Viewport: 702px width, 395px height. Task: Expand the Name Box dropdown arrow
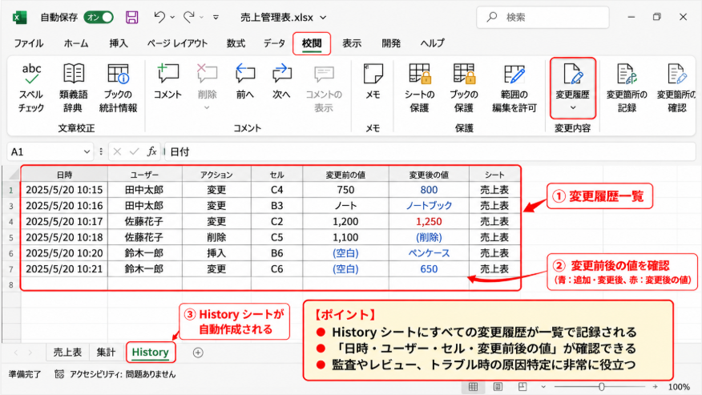coord(87,151)
